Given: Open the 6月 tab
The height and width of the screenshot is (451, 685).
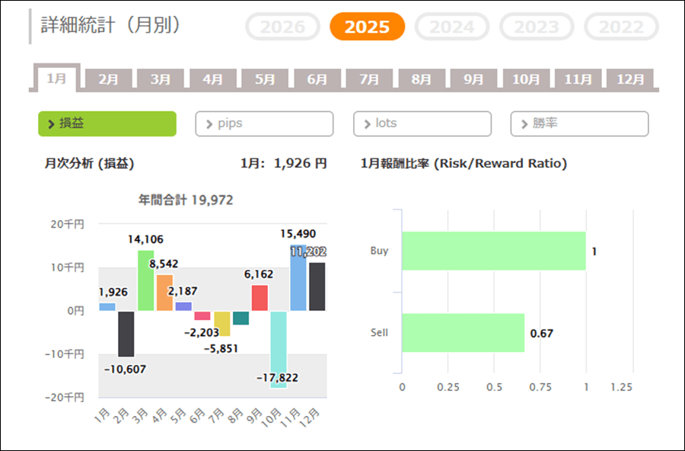Looking at the screenshot, I should coord(317,79).
